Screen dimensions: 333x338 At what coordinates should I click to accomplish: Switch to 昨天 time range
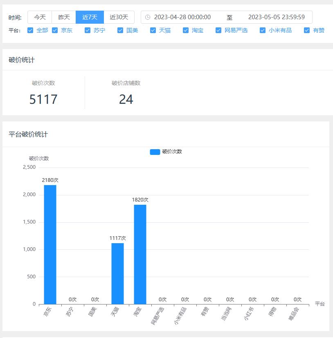coord(64,17)
